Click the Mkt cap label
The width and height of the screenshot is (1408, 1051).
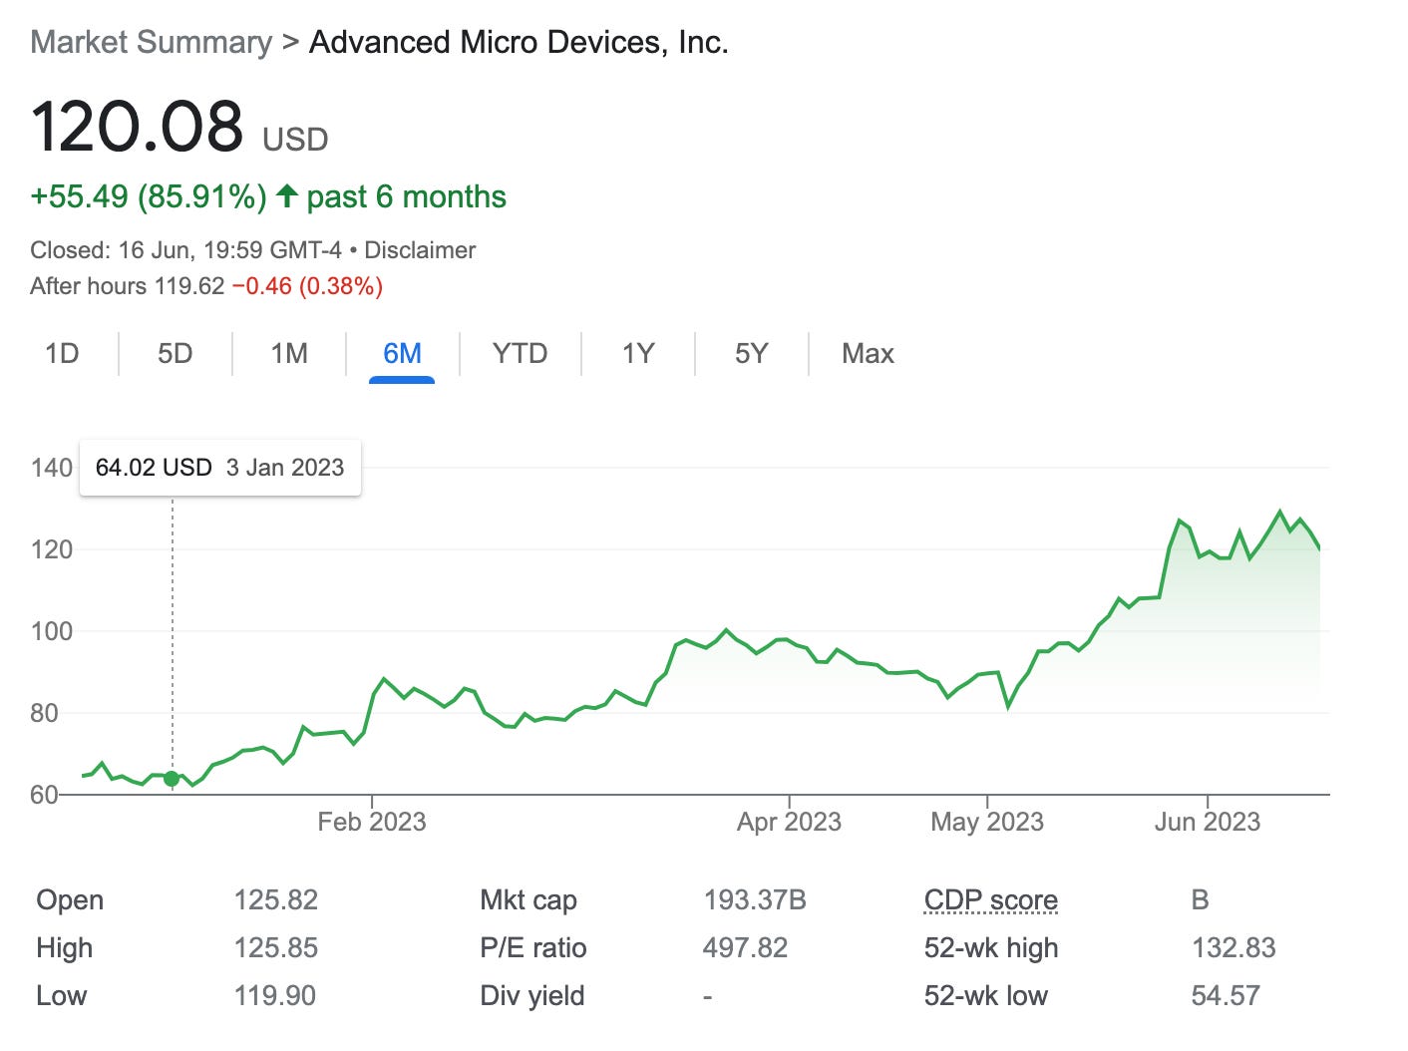[528, 900]
